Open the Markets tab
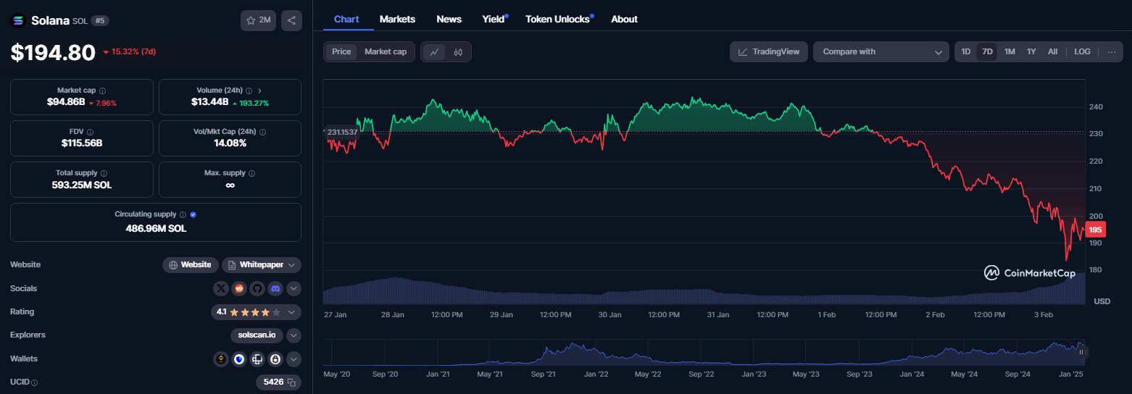This screenshot has width=1132, height=394. [x=397, y=19]
